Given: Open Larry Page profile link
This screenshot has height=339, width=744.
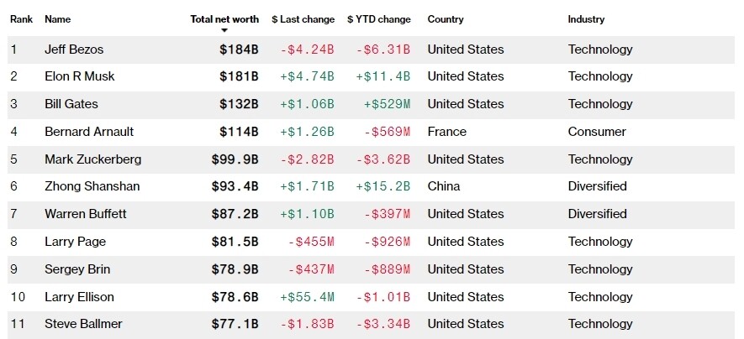Looking at the screenshot, I should [x=74, y=242].
